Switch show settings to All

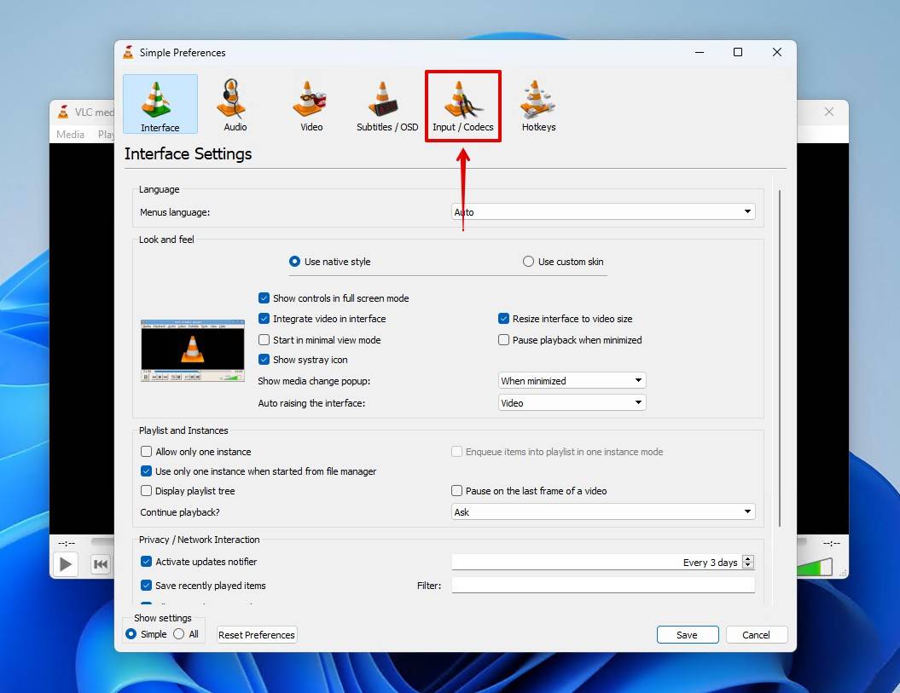pos(179,634)
